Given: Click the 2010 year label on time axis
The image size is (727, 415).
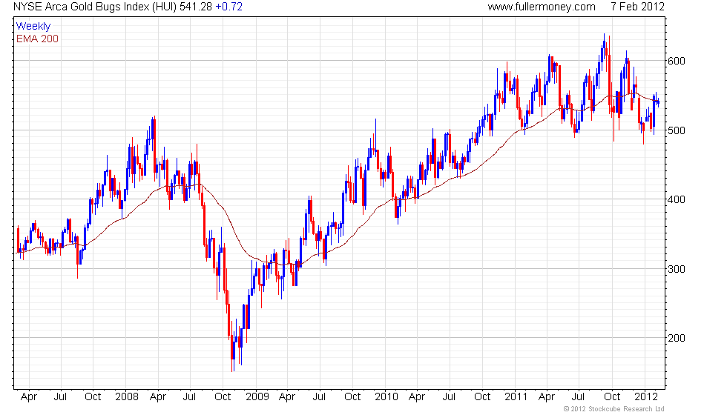Looking at the screenshot, I should 386,397.
